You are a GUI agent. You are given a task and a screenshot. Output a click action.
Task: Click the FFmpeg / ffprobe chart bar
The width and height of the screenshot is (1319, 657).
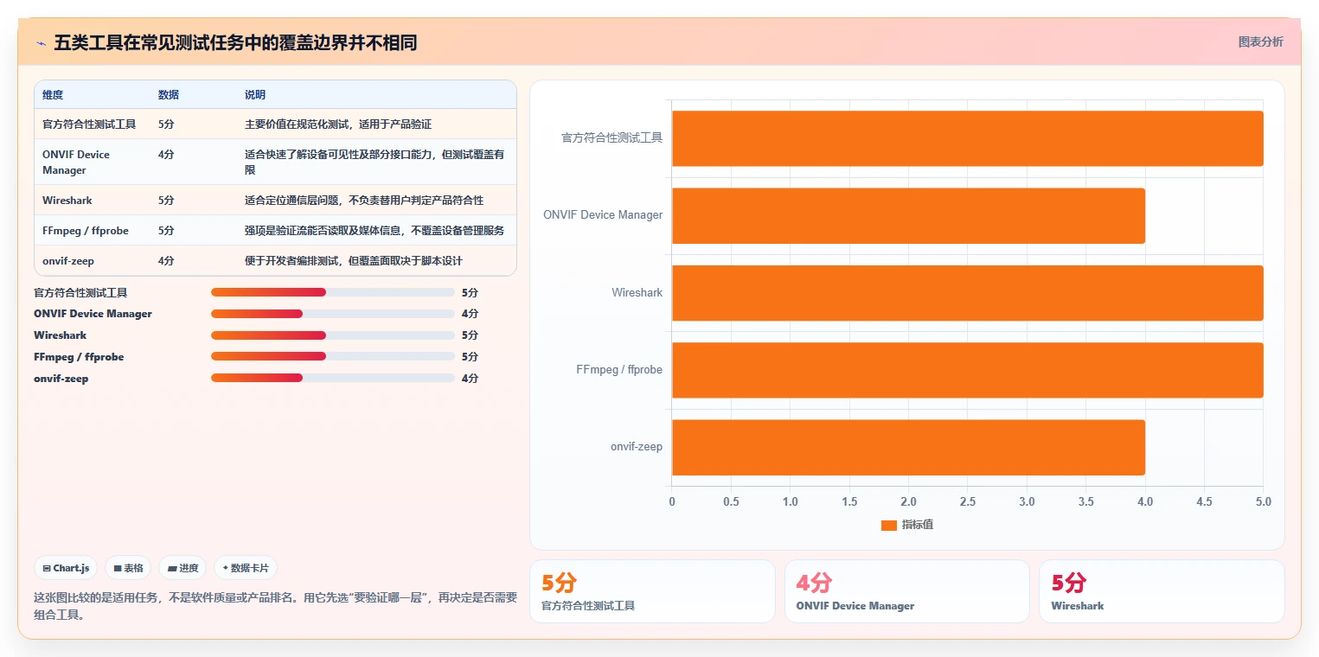pos(967,370)
